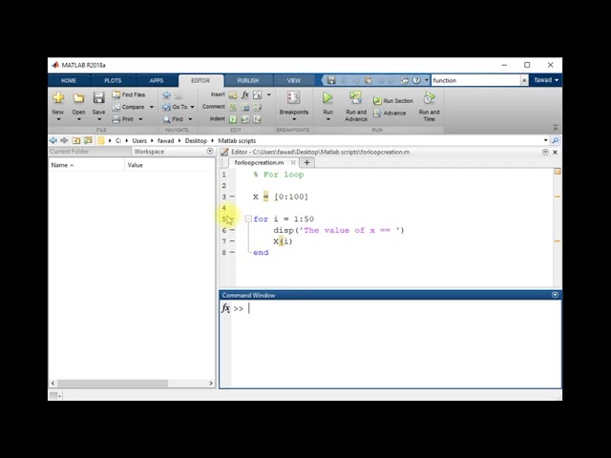Screen dimensions: 611x458
Task: Open the Find Files tool
Action: 129,94
